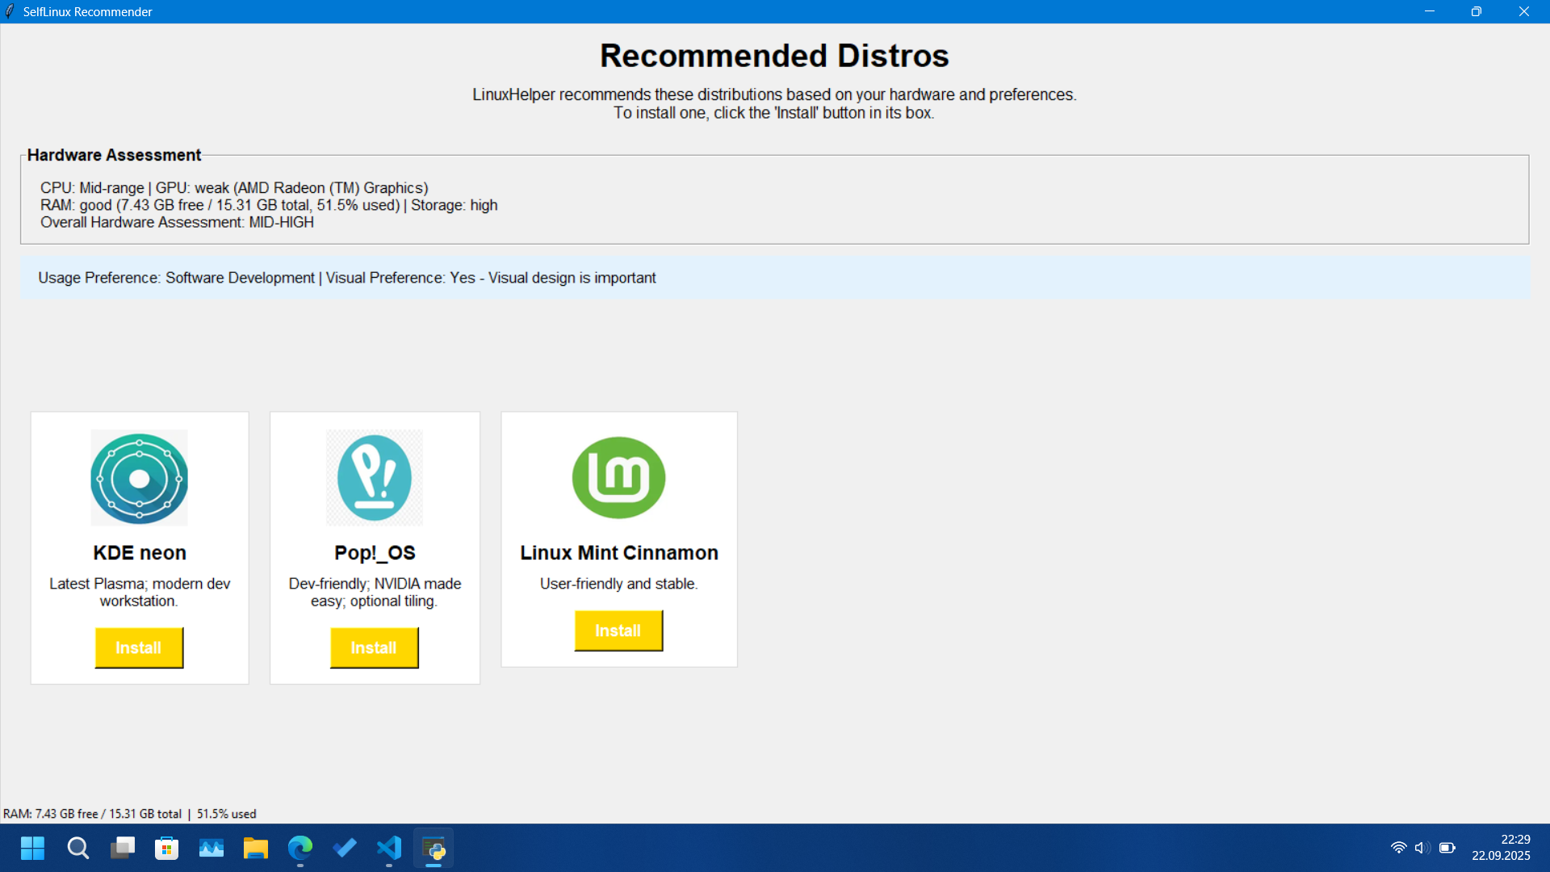Open the Photos app from taskbar

[x=211, y=848]
